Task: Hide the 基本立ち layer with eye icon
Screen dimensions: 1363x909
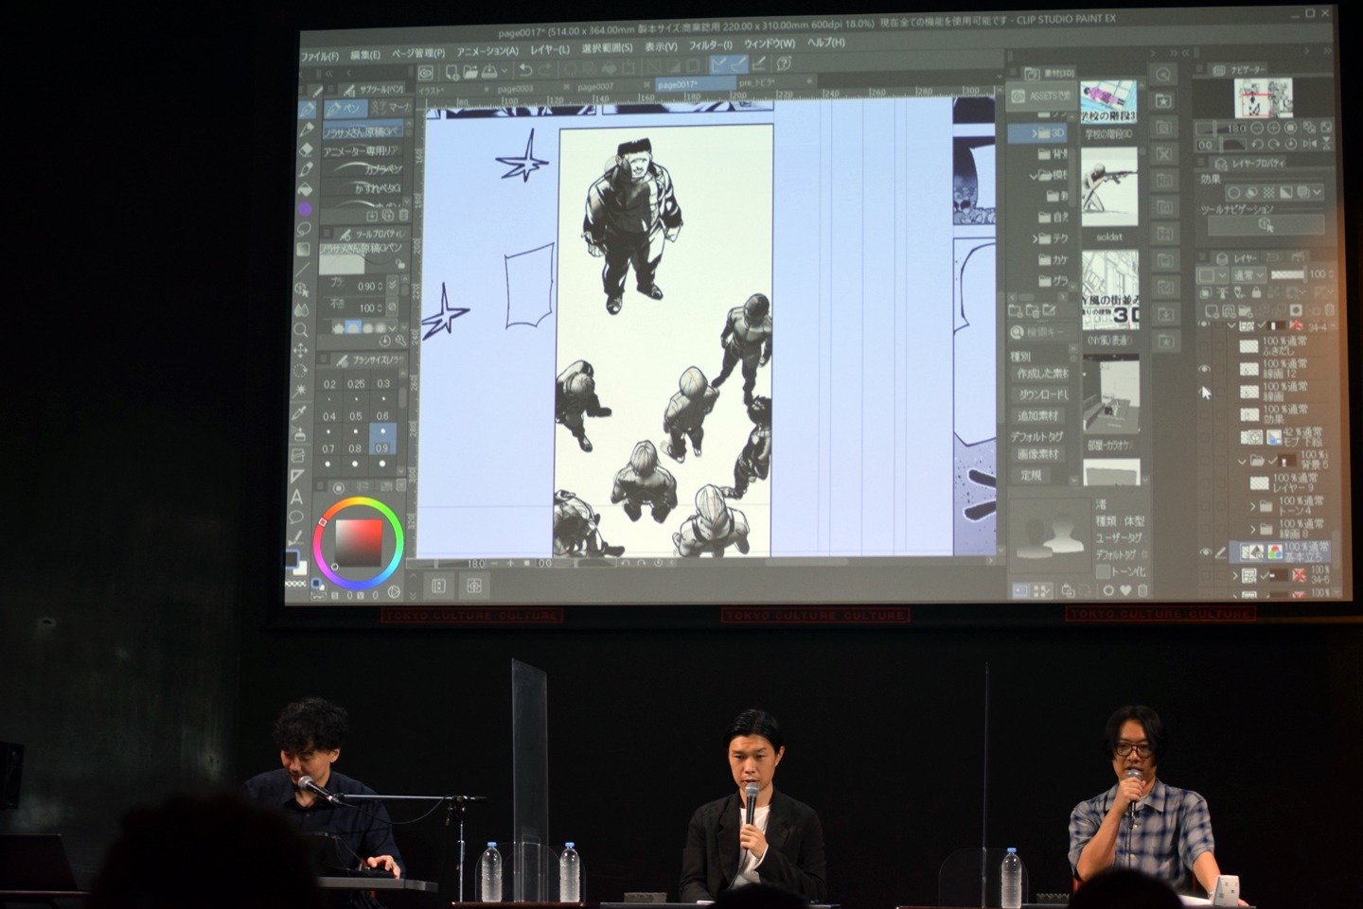Action: [1205, 552]
